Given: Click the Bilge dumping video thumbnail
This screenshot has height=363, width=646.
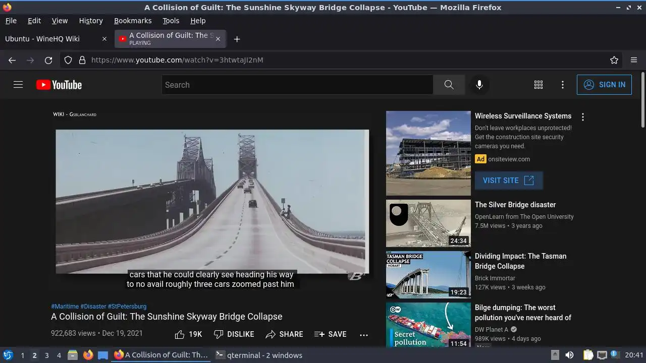Looking at the screenshot, I should point(428,325).
